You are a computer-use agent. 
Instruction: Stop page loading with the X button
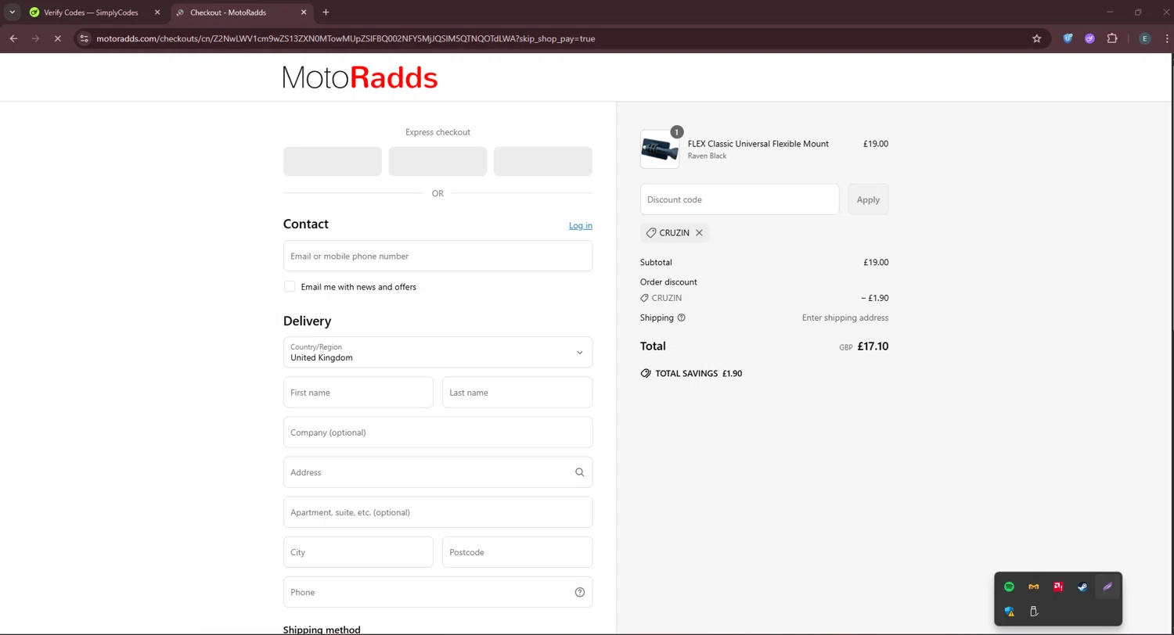57,38
